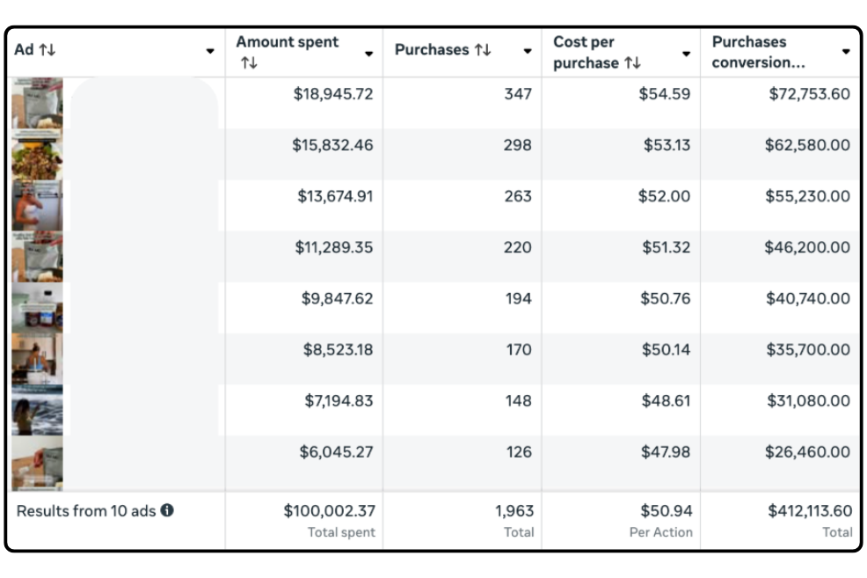Sort by Amount spent arrows icon
Screen dimensions: 867x578
[x=249, y=63]
